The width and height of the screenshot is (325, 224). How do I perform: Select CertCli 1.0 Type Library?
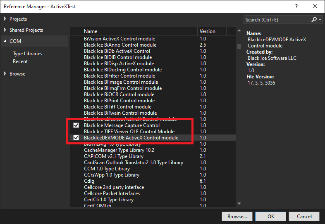pyautogui.click(x=153, y=200)
